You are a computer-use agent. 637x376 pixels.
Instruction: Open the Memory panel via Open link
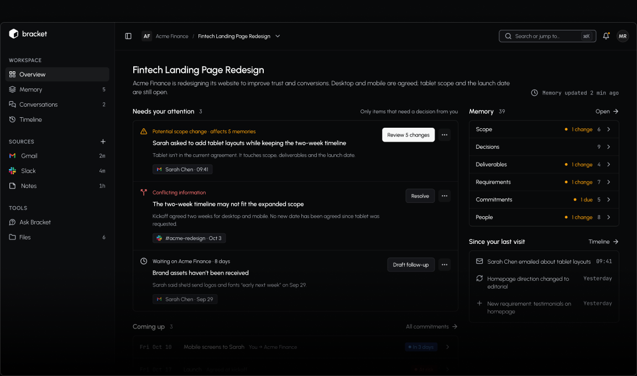tap(607, 111)
